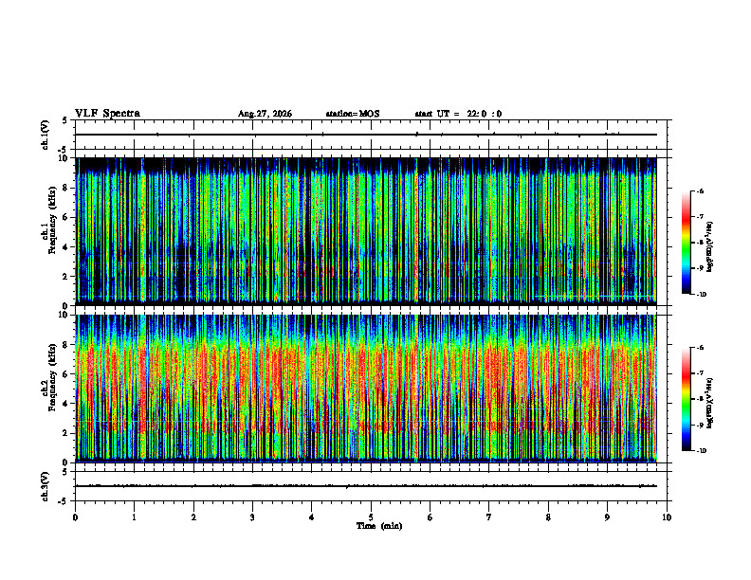Viewport: 751px width, 580px height.
Task: Click the "-10" tick on ch.1 color bar
Action: pos(702,295)
